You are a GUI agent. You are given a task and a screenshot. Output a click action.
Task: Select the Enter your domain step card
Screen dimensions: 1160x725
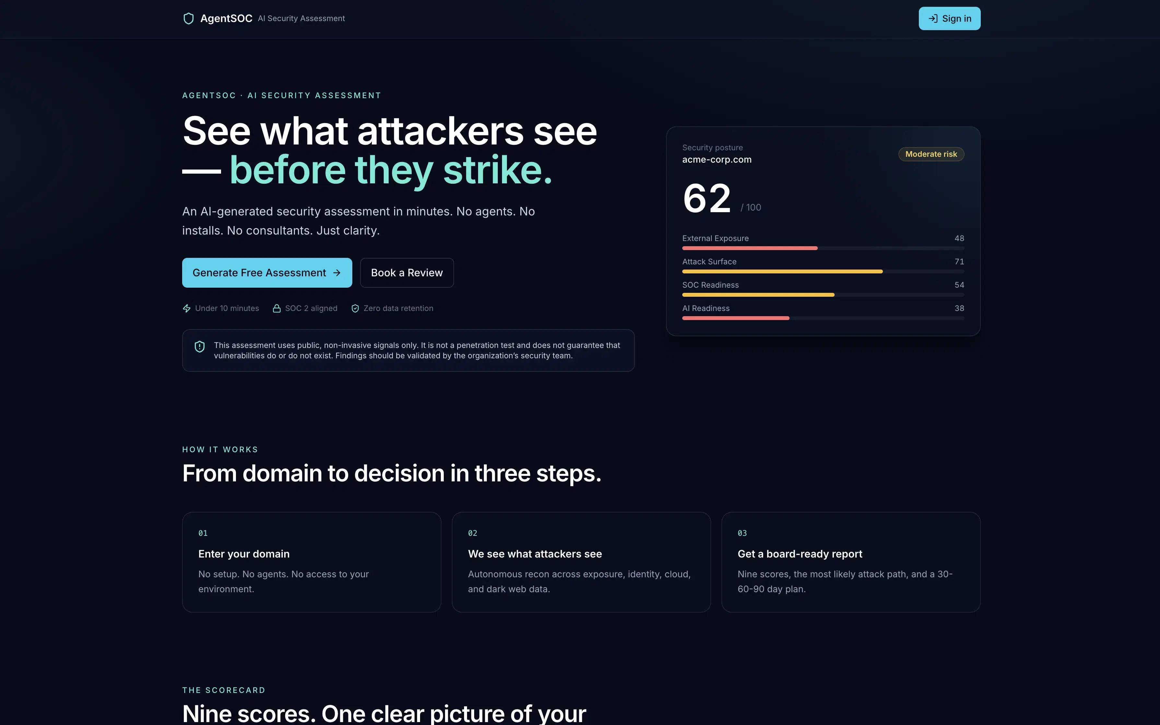tap(311, 562)
